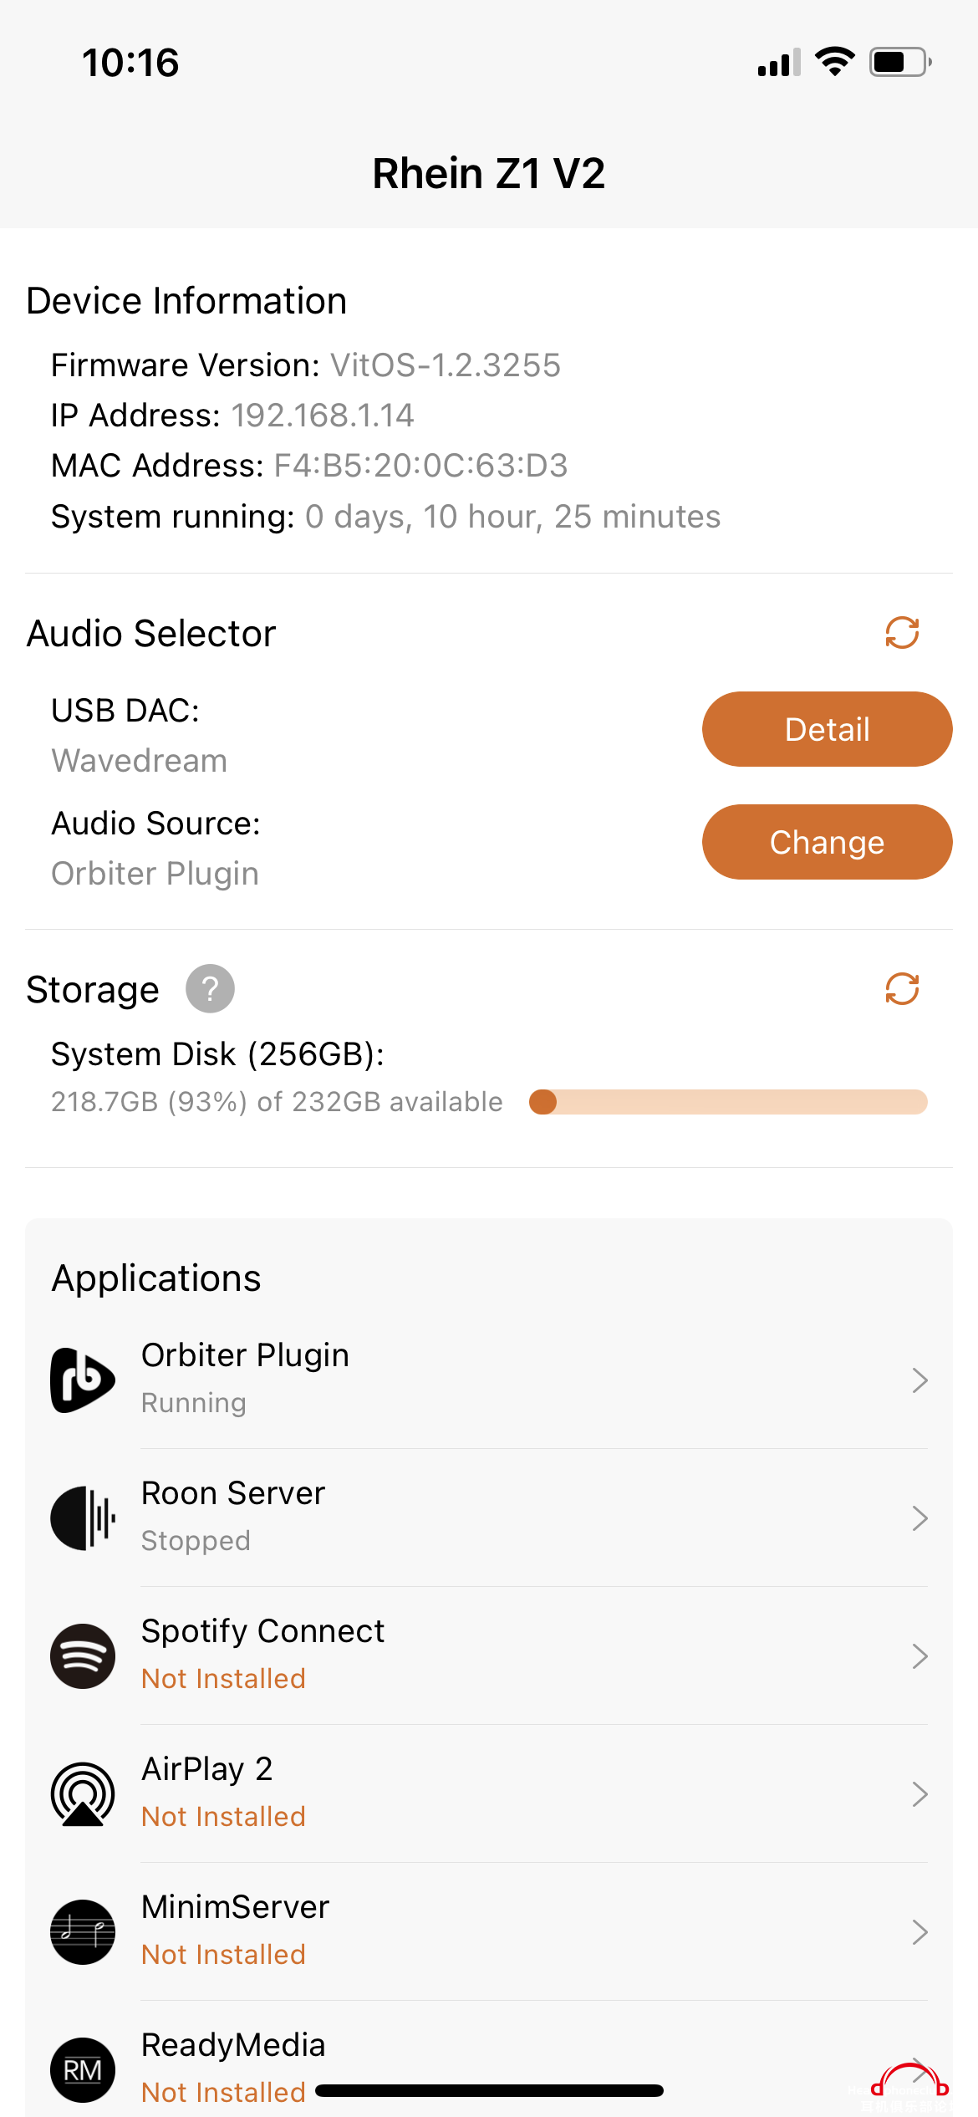Screen dimensions: 978x2117
Task: Open the MinimServer entry
Action: click(489, 1932)
